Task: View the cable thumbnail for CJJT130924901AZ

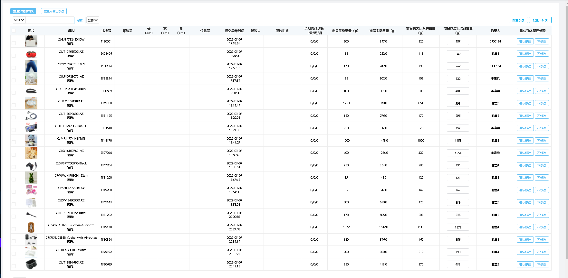Action: [31, 116]
